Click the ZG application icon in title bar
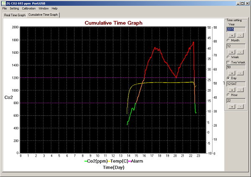Screen dimensions: 251x177 point(3,3)
